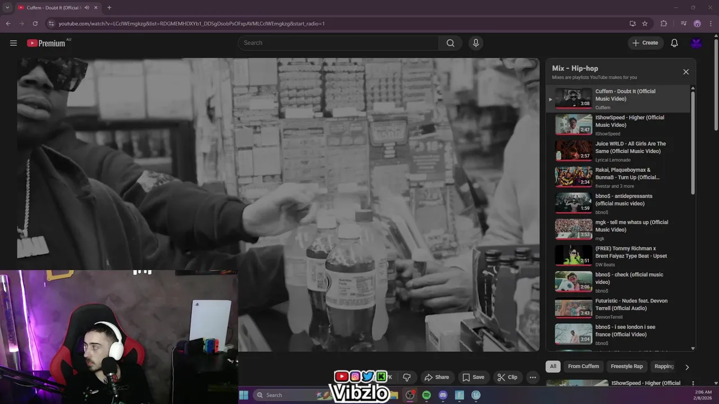Select bbno$ - check thumbnail
This screenshot has height=404, width=719.
(574, 282)
